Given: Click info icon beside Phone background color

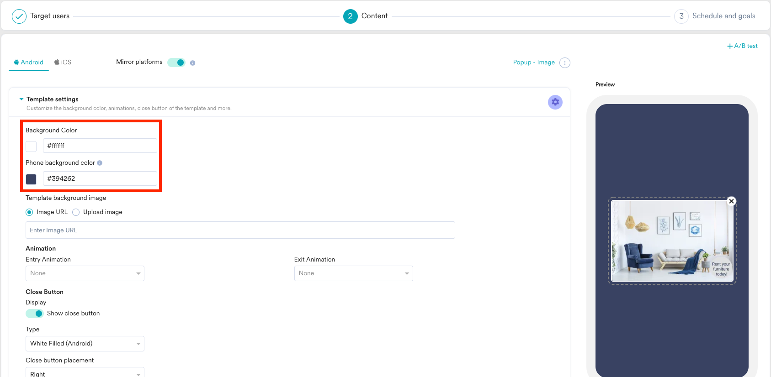Looking at the screenshot, I should [100, 163].
